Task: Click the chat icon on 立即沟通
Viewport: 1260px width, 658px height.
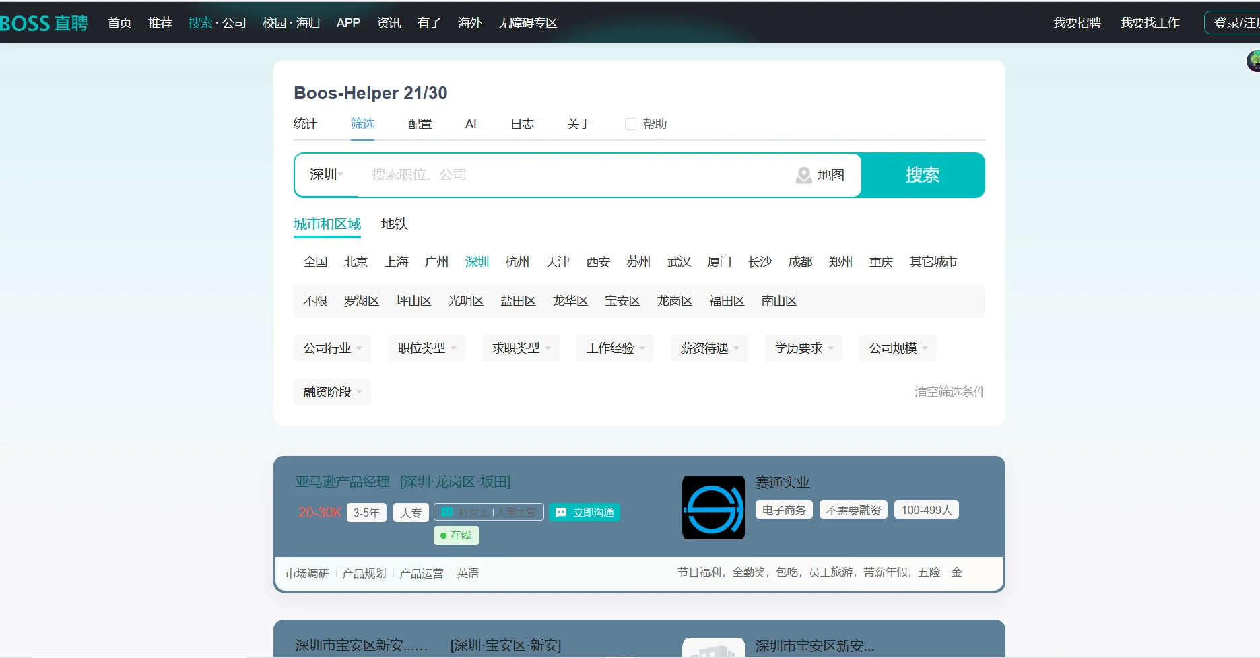Action: tap(561, 512)
